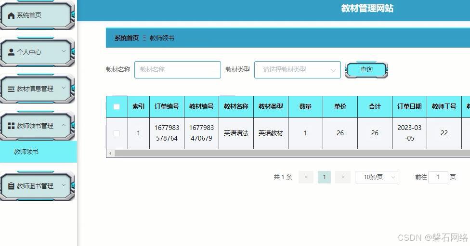This screenshot has height=246, width=470.
Task: Open the 个人中心 sidebar menu
Action: [37, 52]
